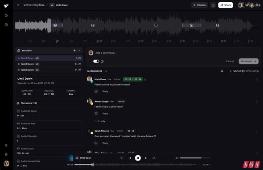
Task: Skip to the next track in the player
Action: (146, 158)
